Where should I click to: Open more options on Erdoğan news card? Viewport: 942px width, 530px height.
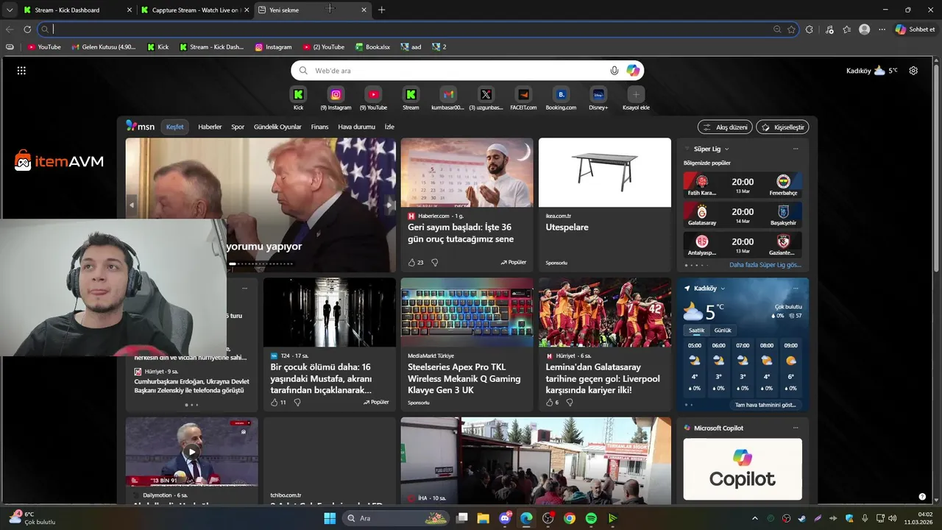pyautogui.click(x=244, y=289)
